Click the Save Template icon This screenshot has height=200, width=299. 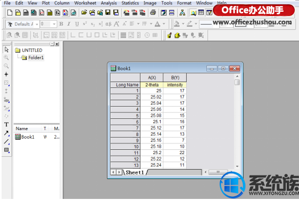(116, 13)
